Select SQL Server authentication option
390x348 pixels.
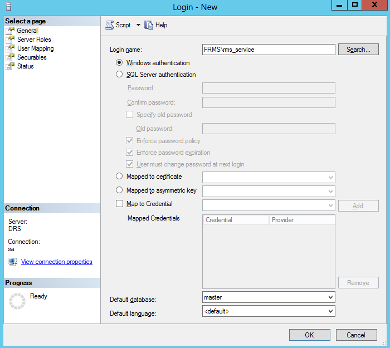pos(119,74)
